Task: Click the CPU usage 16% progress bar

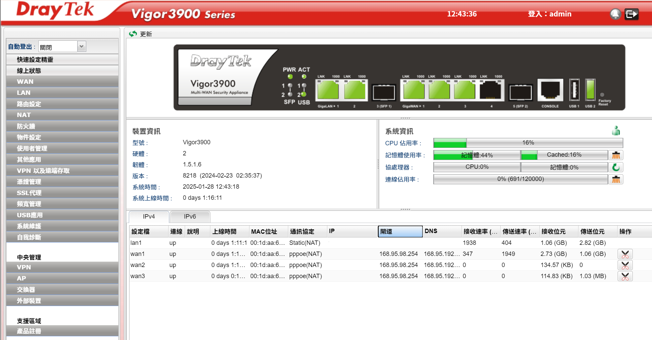Action: (528, 143)
